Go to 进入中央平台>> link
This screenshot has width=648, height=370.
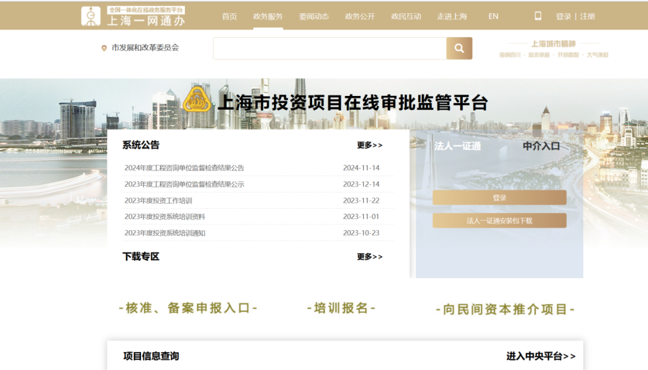point(541,356)
